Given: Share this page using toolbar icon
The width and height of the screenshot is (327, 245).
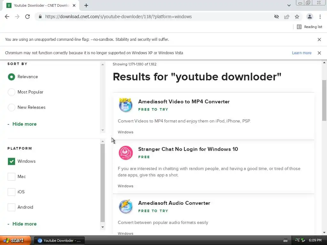Looking at the screenshot, I should tap(287, 17).
